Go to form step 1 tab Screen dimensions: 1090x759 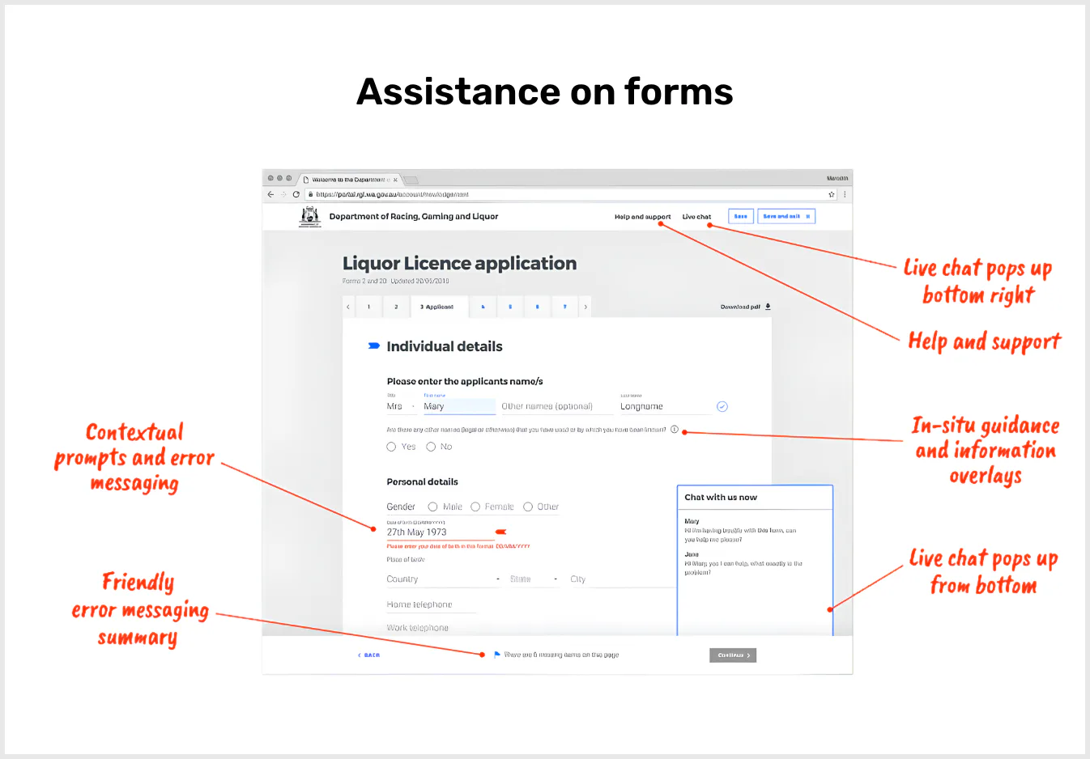pos(368,307)
